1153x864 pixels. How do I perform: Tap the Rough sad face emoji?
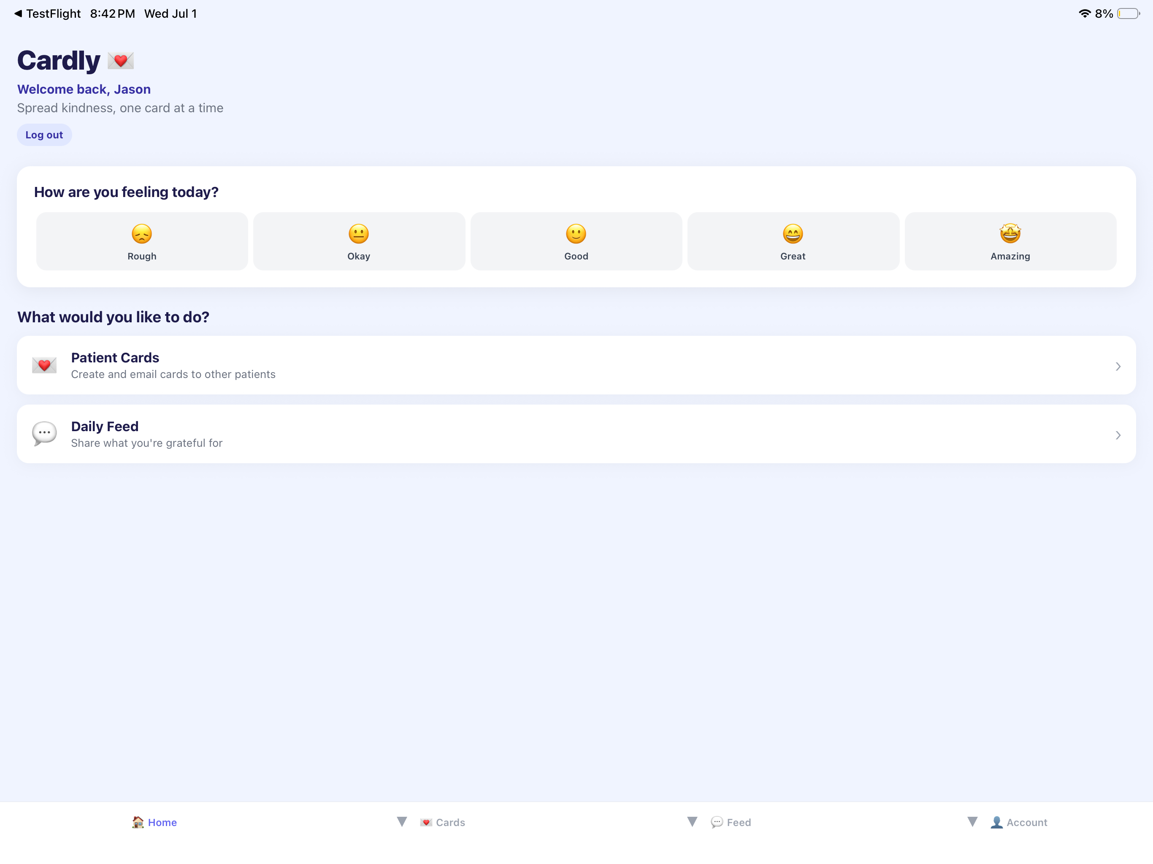click(142, 234)
